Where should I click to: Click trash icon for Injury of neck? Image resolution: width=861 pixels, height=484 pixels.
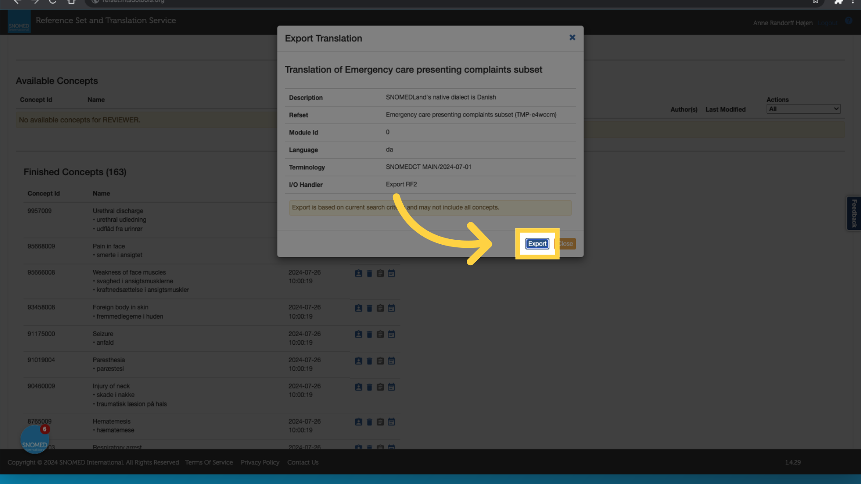coord(370,387)
